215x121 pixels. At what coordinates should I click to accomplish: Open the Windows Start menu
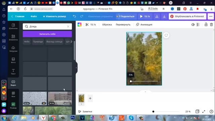pos(4,118)
